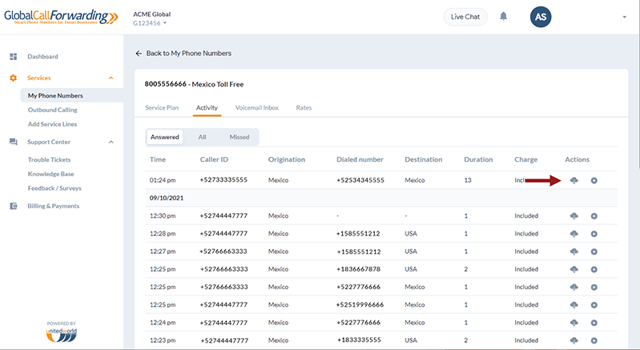Collapse the Services menu chevron
Image resolution: width=640 pixels, height=350 pixels.
(111, 78)
